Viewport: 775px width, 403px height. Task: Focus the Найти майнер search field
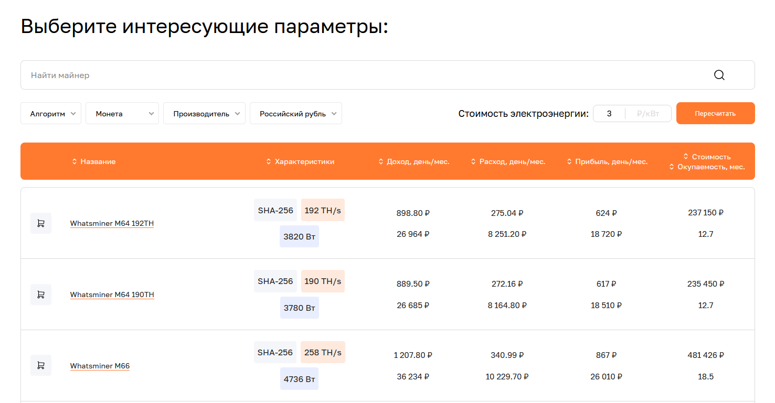(387, 75)
